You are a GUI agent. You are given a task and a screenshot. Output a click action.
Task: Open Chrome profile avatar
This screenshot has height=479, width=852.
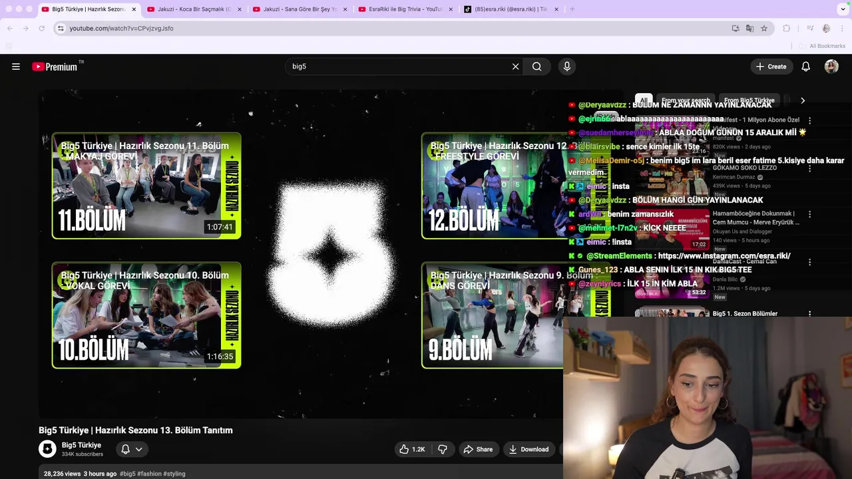[826, 29]
